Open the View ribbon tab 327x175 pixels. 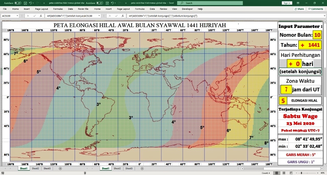tap(174, 9)
